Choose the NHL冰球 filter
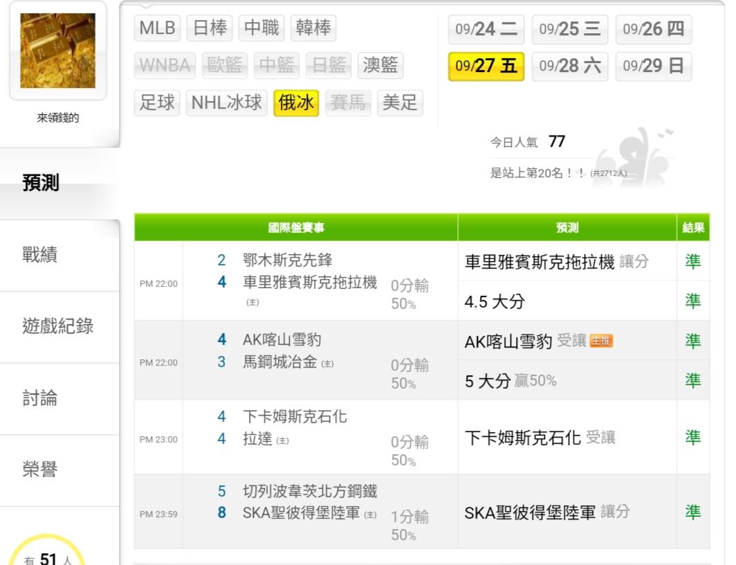736x565 pixels. 227,102
